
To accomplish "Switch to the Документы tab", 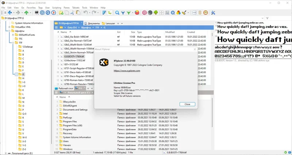I will pos(92,23).
